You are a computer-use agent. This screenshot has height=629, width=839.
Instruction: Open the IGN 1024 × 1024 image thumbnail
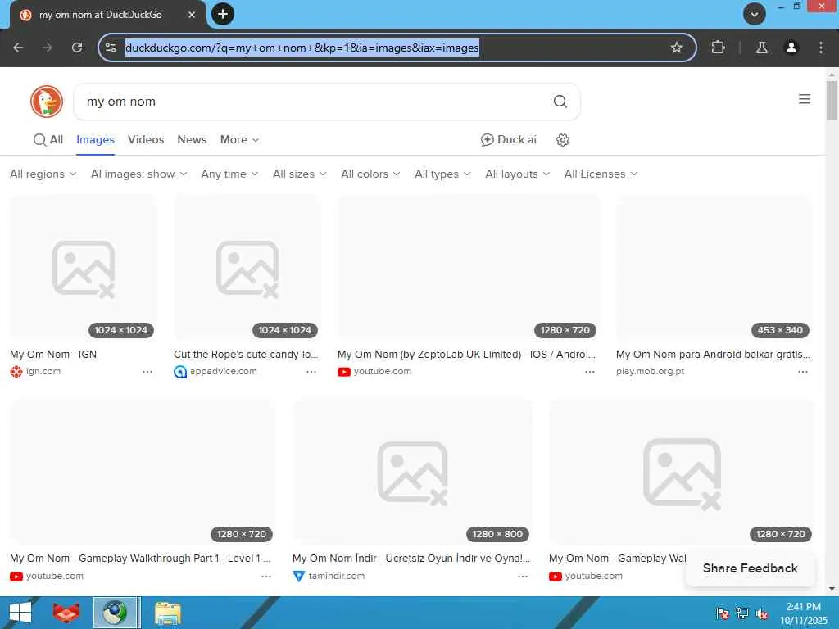[x=84, y=268]
